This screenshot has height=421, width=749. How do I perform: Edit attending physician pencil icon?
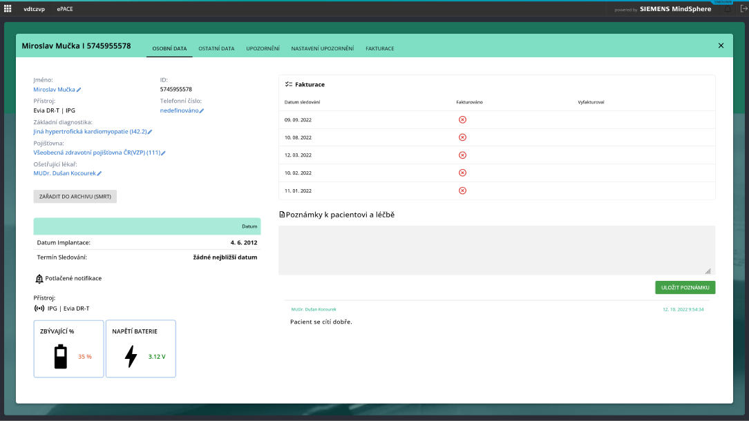pyautogui.click(x=99, y=174)
